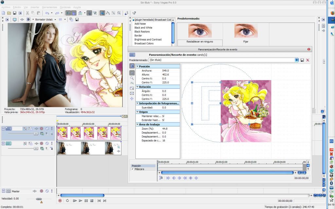Save the project with the toolbar disk icon
Viewport: 335px width, 209px height.
pos(14,13)
